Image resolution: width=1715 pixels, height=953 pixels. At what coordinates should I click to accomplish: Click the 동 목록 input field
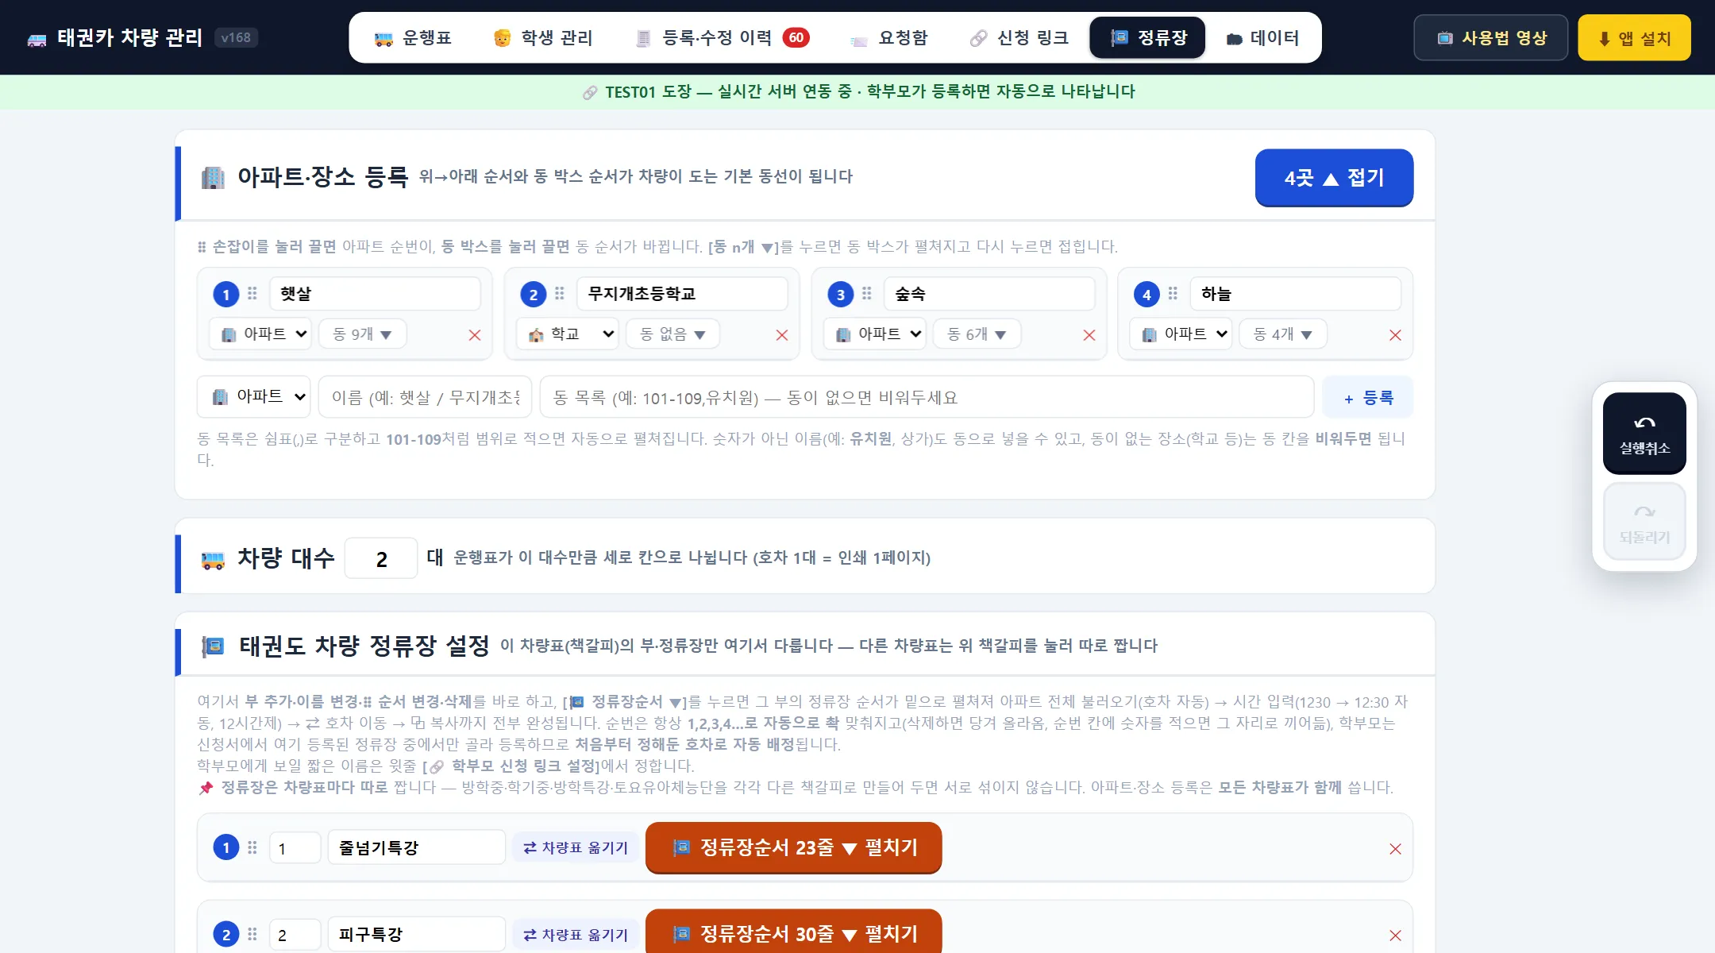[927, 397]
